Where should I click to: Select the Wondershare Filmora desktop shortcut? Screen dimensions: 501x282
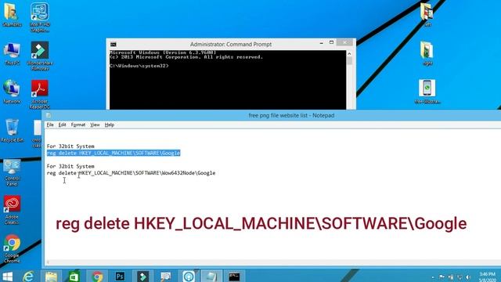pyautogui.click(x=40, y=56)
